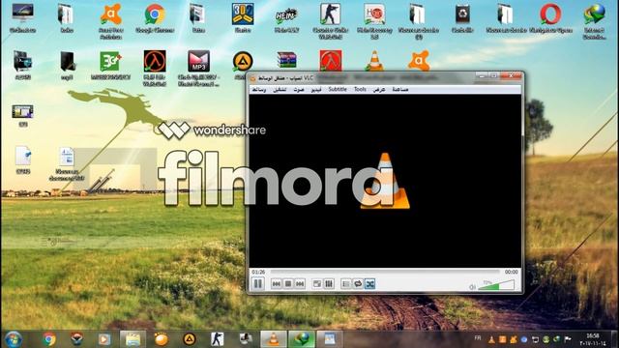
Task: Open Internet Download Manager taskbar button
Action: (x=302, y=339)
